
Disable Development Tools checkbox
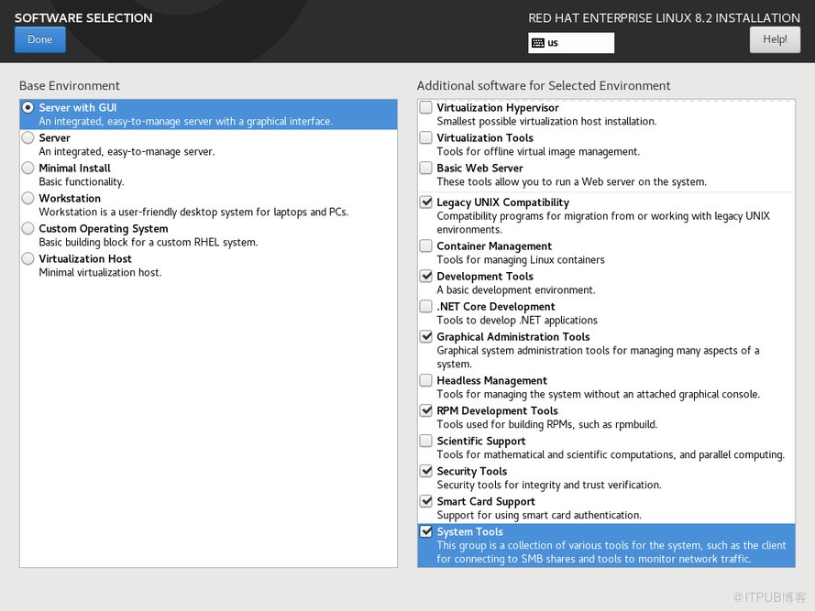pos(426,277)
